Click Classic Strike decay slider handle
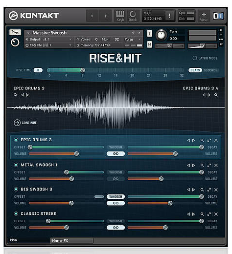 [x=202, y=221]
